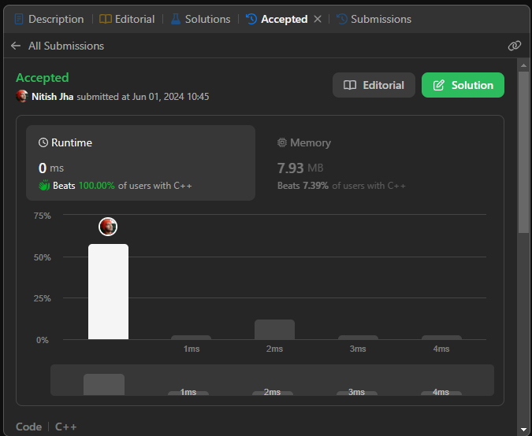This screenshot has width=532, height=436.
Task: Select the Accepted tab
Action: click(x=277, y=19)
